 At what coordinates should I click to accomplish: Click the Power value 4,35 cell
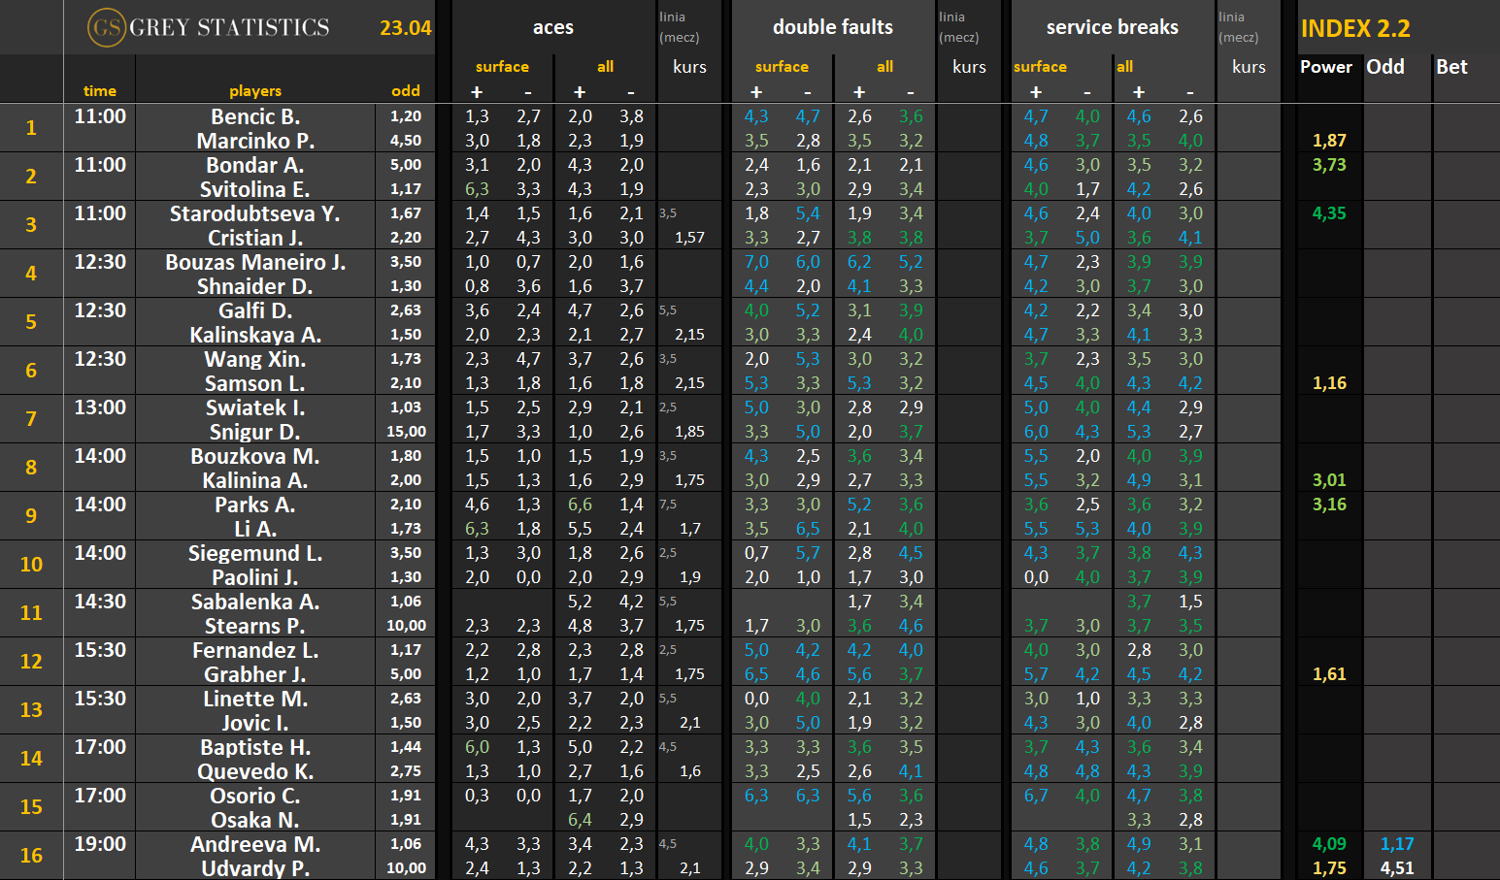pos(1329,213)
